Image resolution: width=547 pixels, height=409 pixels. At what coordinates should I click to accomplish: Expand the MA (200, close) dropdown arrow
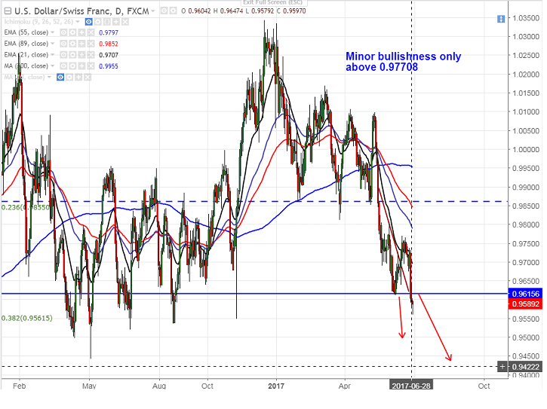point(52,66)
